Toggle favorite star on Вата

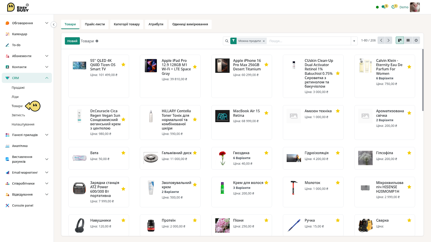(123, 153)
